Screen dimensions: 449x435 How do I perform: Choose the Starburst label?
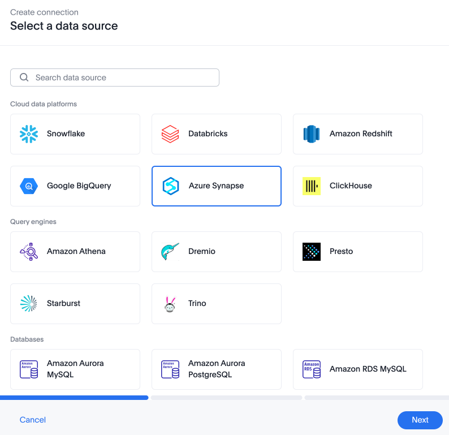(63, 303)
